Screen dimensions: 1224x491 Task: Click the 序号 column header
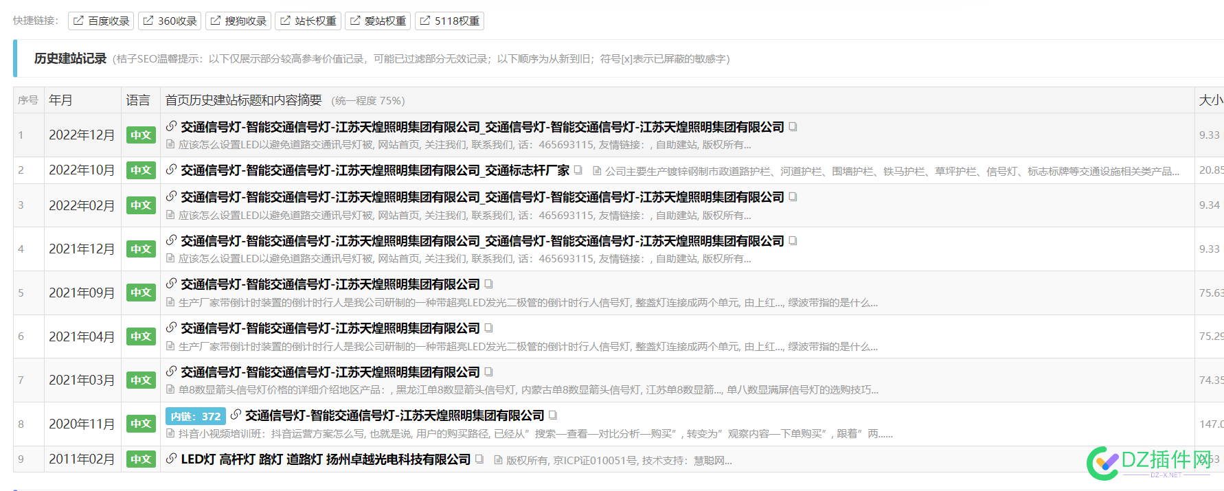tap(28, 100)
